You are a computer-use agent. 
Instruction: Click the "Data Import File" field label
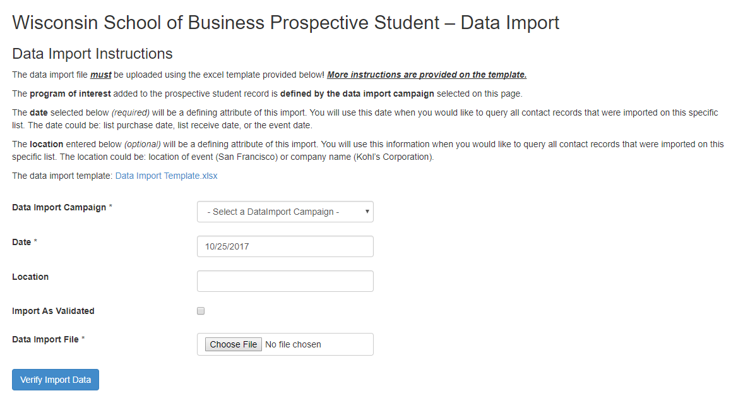click(x=45, y=339)
